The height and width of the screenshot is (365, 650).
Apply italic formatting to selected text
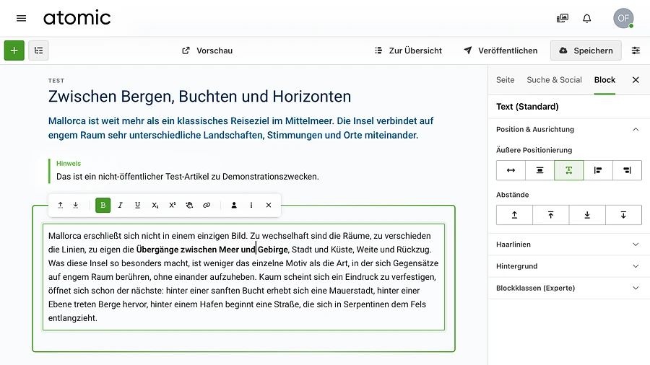tap(121, 206)
